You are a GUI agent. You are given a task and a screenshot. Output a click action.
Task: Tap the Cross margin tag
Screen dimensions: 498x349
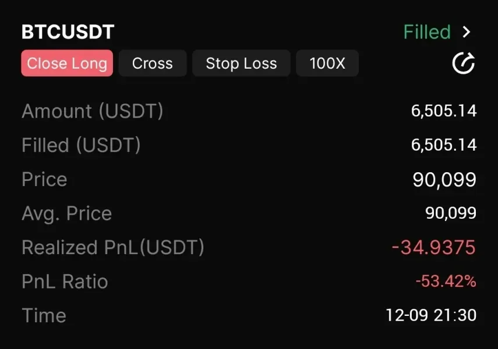point(152,63)
